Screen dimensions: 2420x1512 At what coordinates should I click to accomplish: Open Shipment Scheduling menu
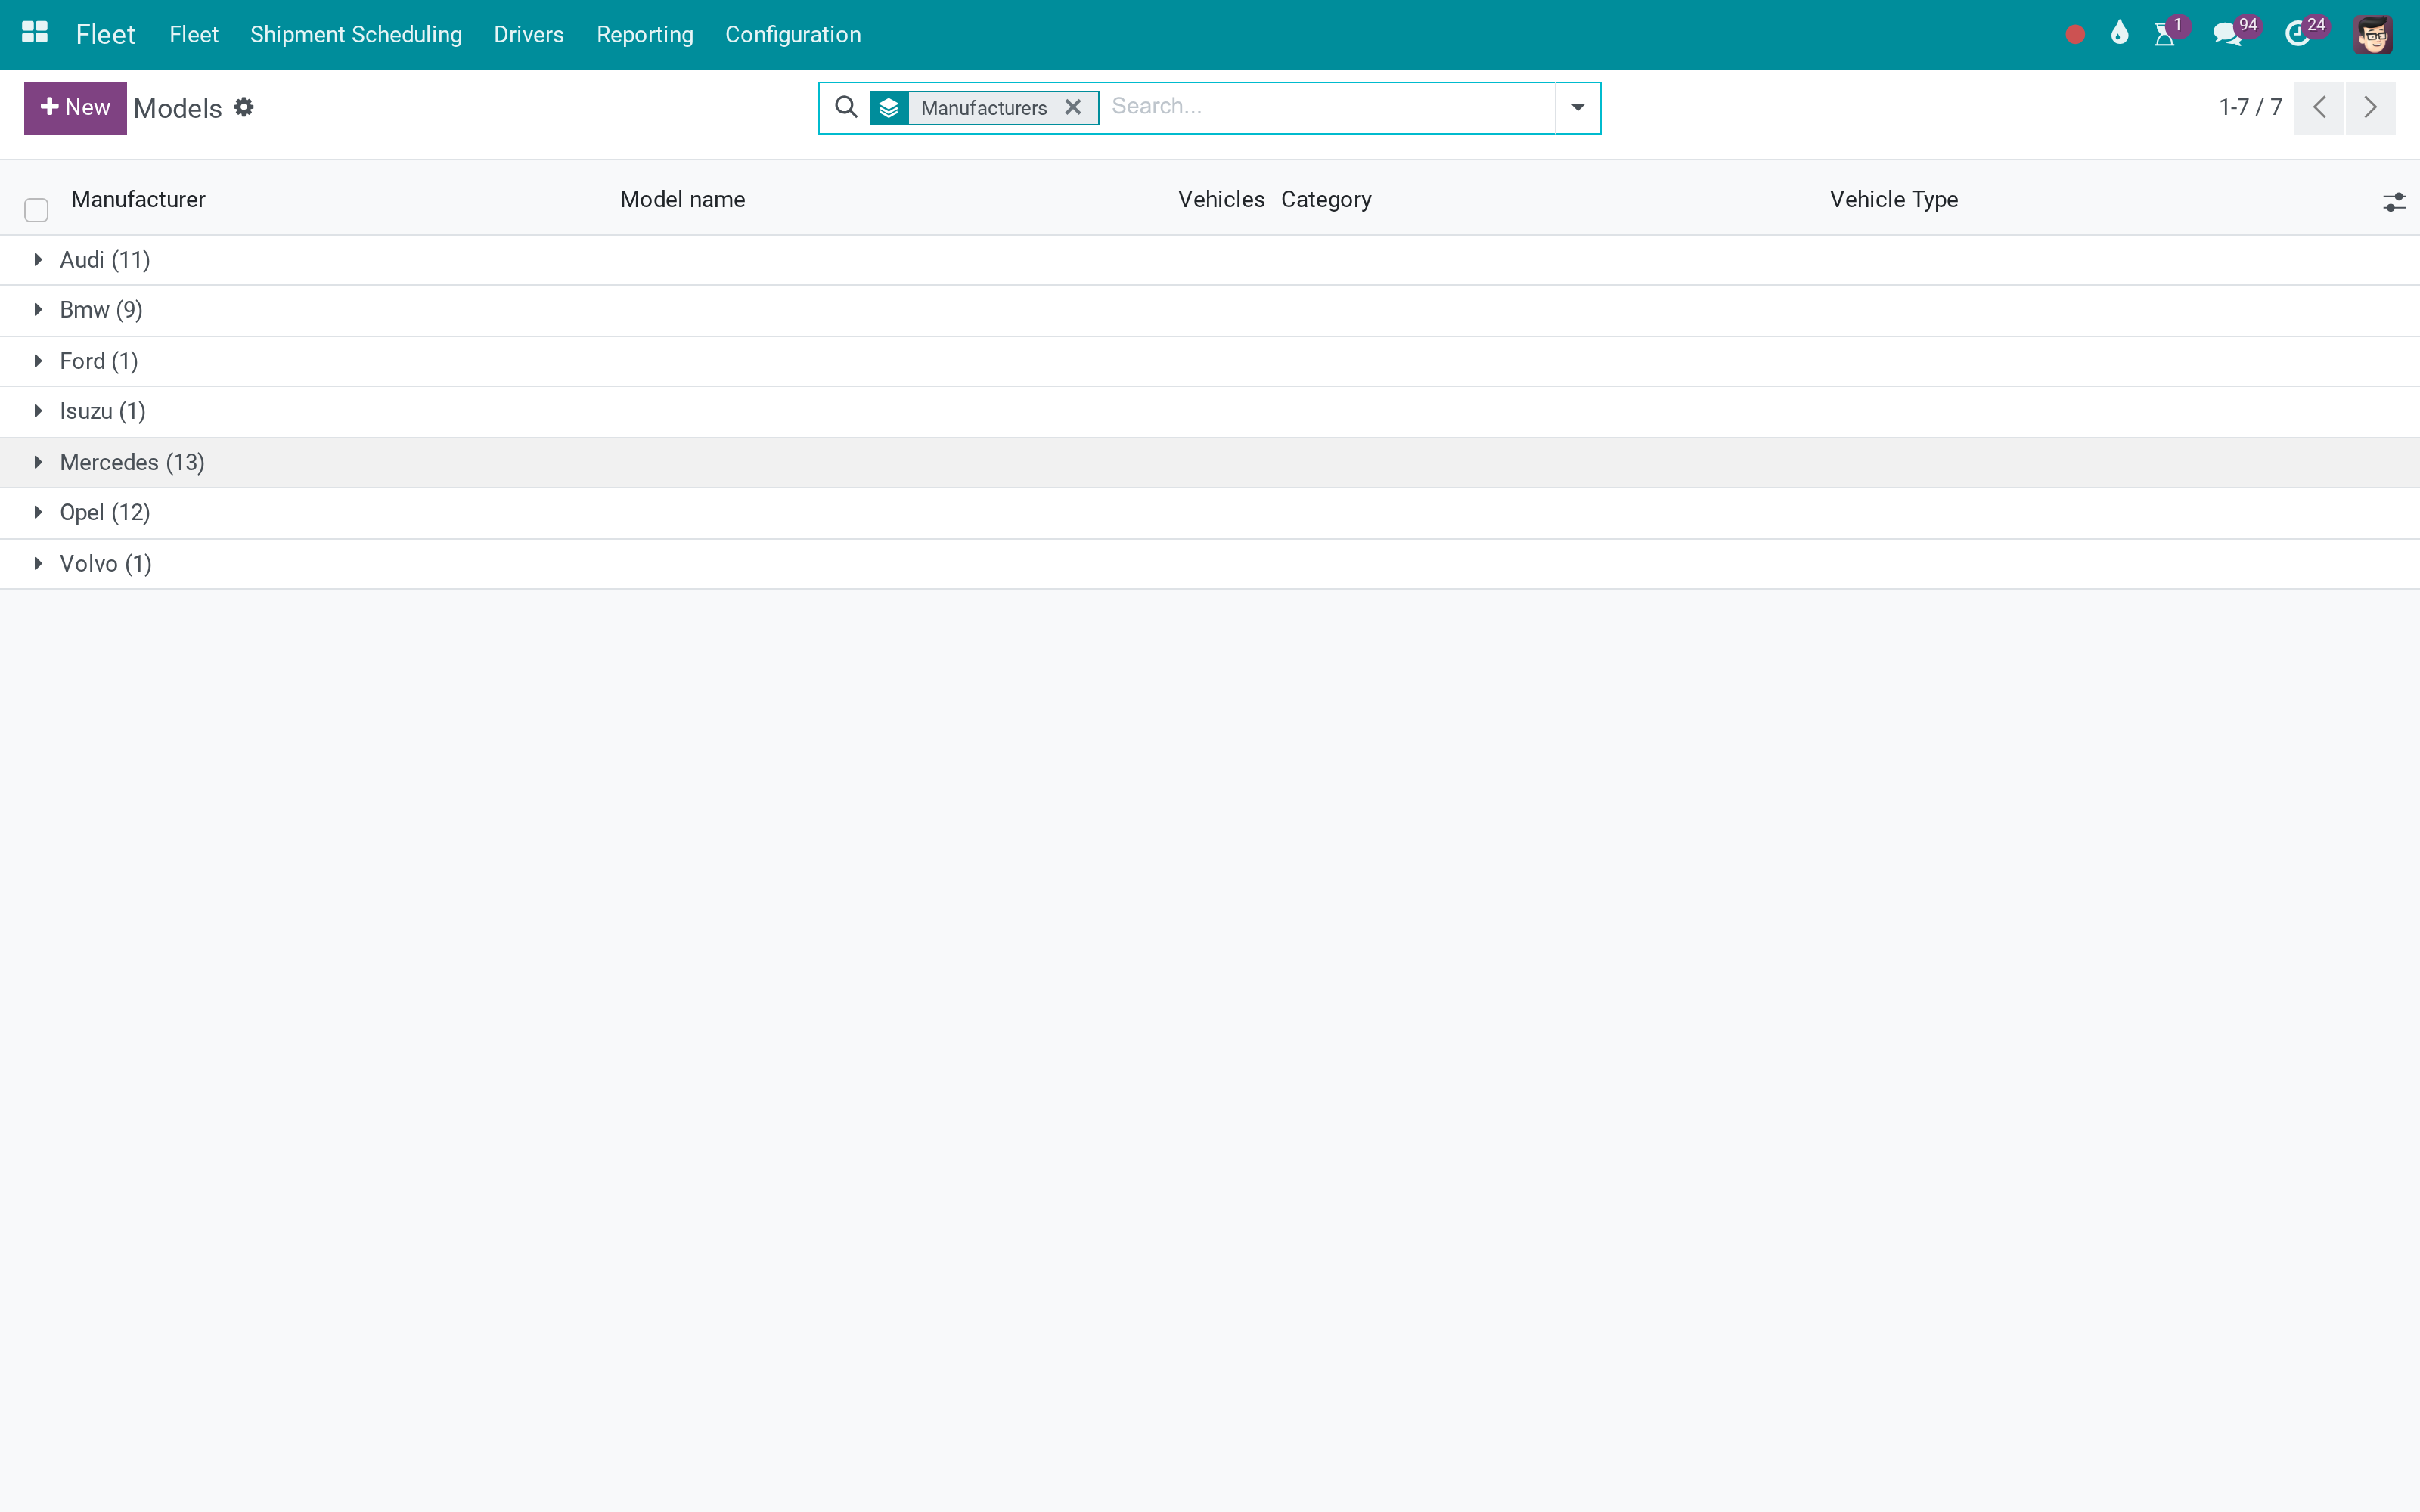[356, 34]
